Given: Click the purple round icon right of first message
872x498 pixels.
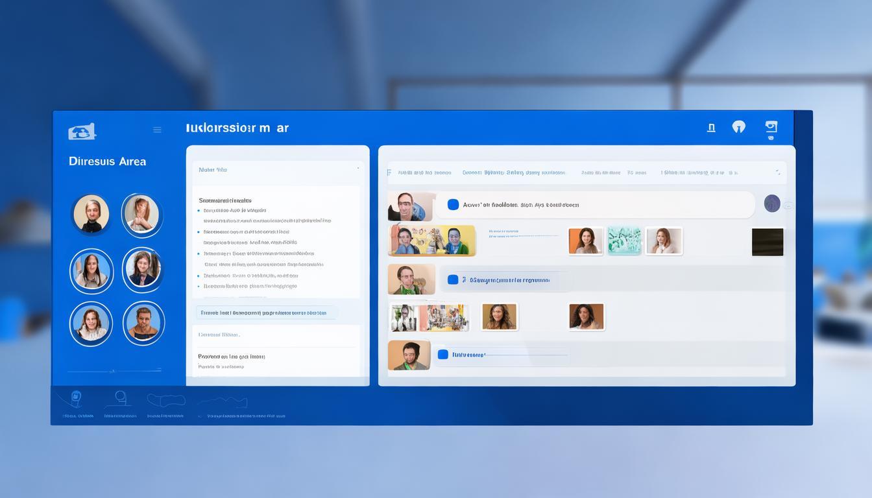Looking at the screenshot, I should coord(772,204).
